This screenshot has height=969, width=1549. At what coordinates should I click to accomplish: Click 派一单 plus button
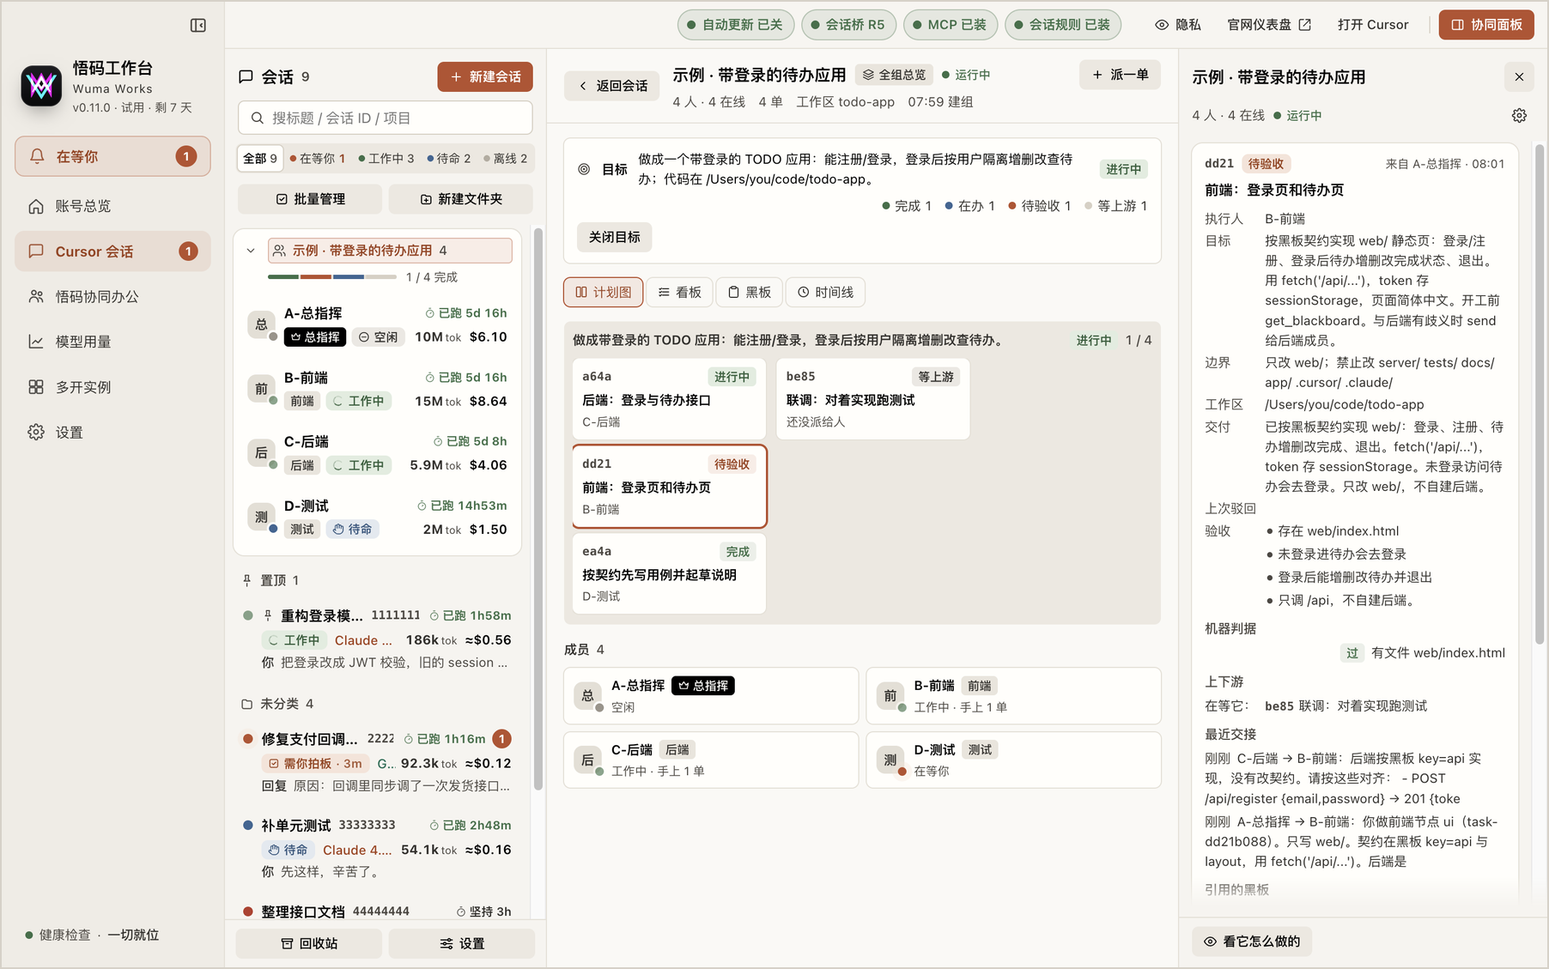click(x=1120, y=75)
